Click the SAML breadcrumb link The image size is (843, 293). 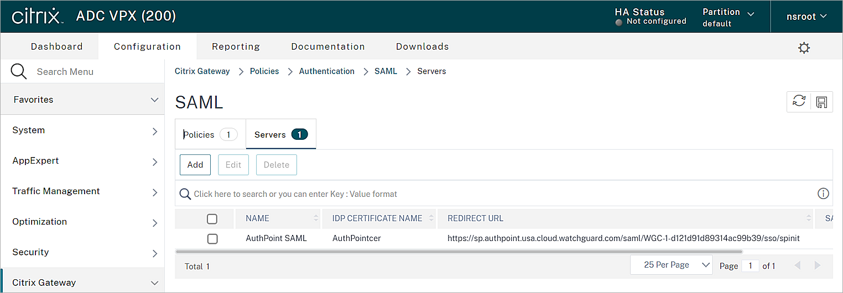click(x=386, y=71)
